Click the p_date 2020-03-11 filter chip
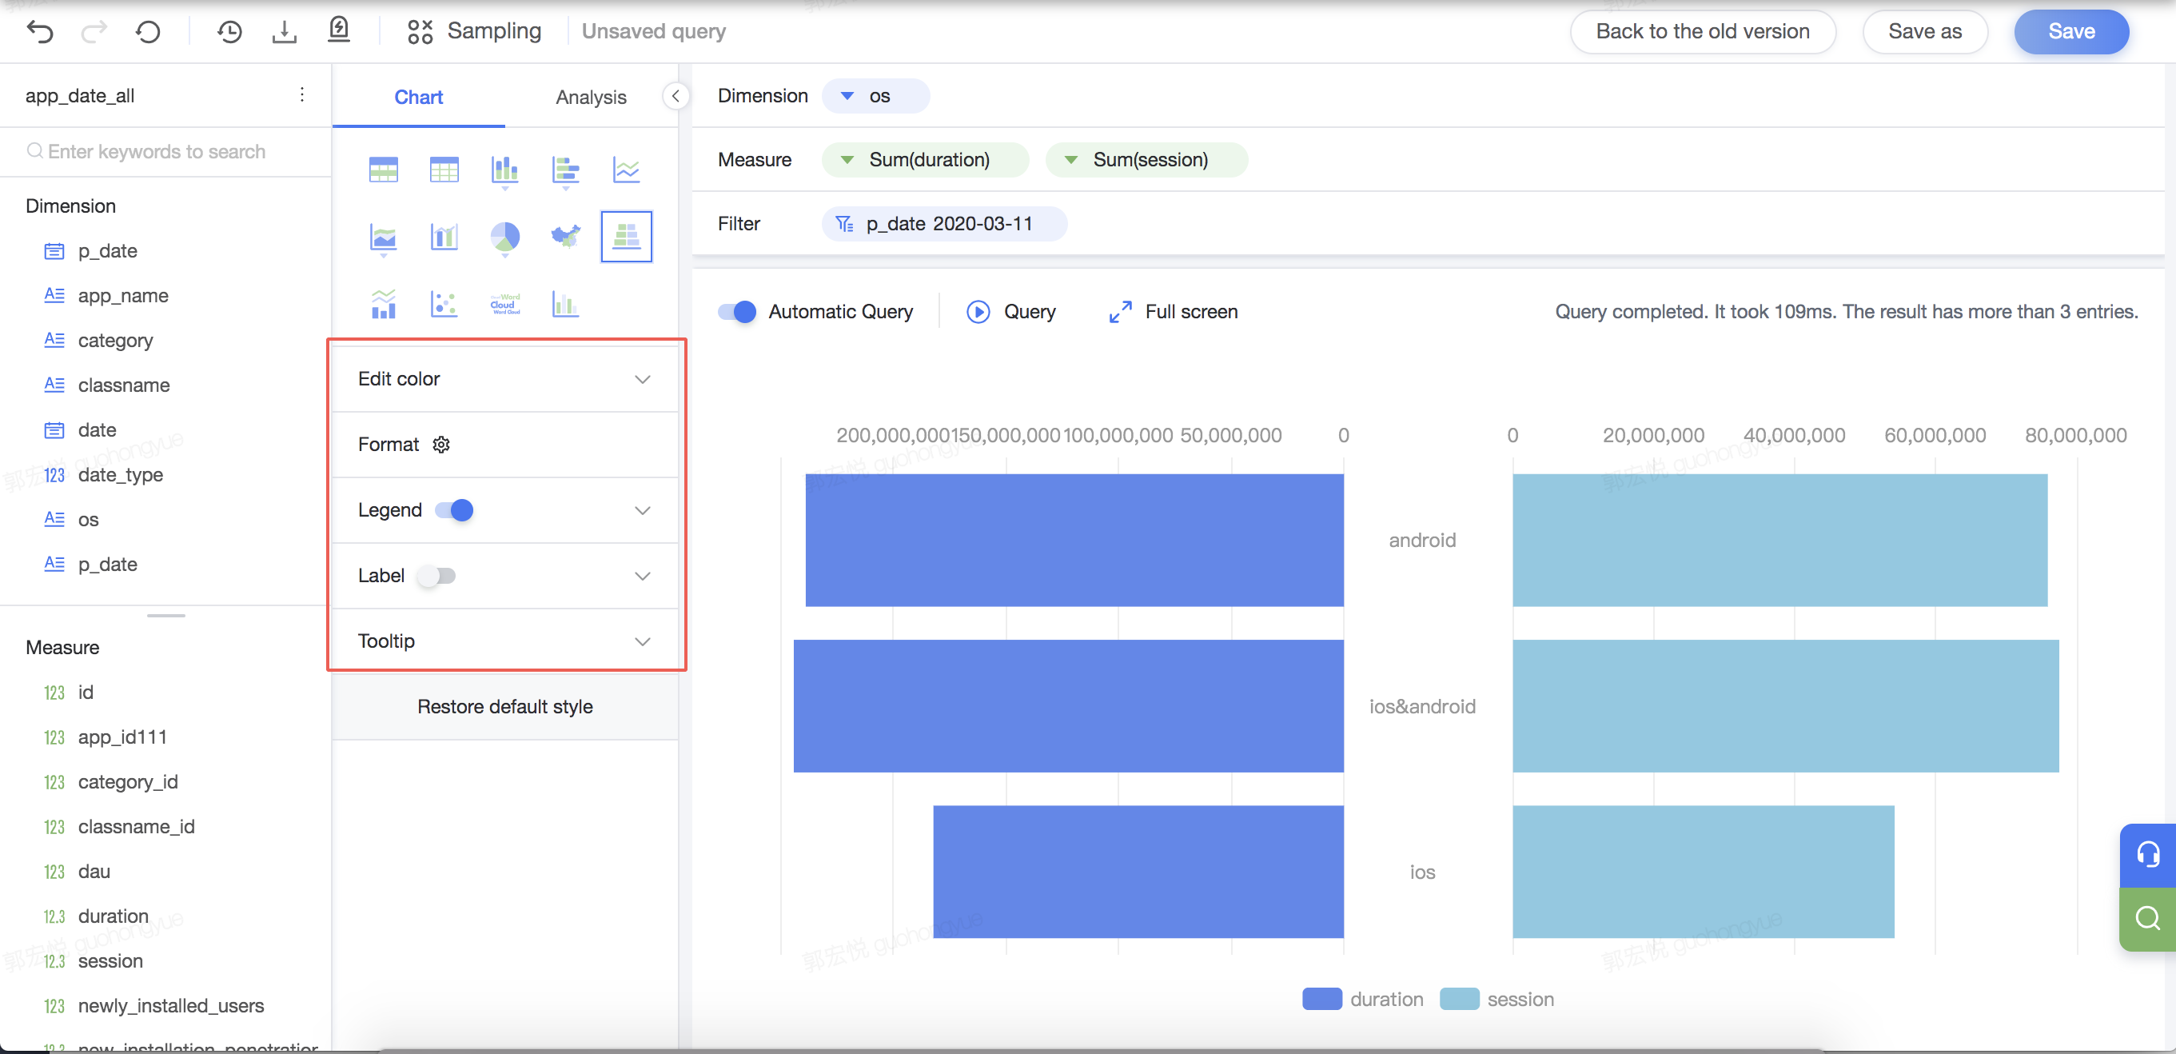2176x1054 pixels. click(944, 224)
